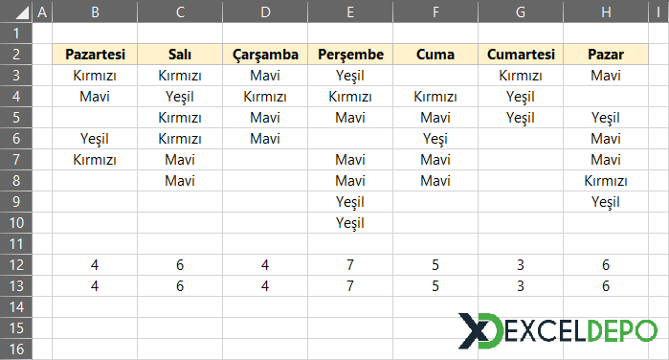Select column E header
The width and height of the screenshot is (669, 360).
pos(350,11)
